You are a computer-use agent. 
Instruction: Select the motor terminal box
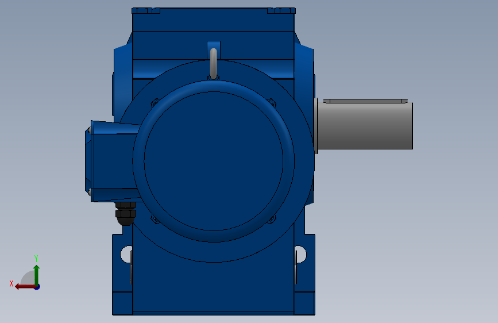tap(112, 161)
